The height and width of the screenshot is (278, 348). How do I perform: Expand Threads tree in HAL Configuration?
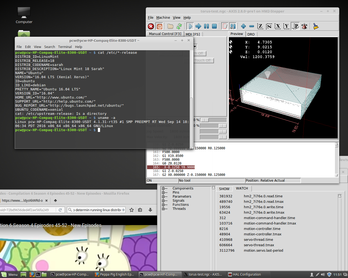pyautogui.click(x=163, y=209)
